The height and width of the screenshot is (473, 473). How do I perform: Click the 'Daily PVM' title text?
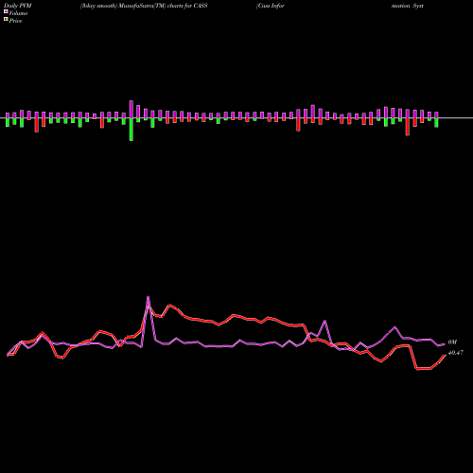18,6
